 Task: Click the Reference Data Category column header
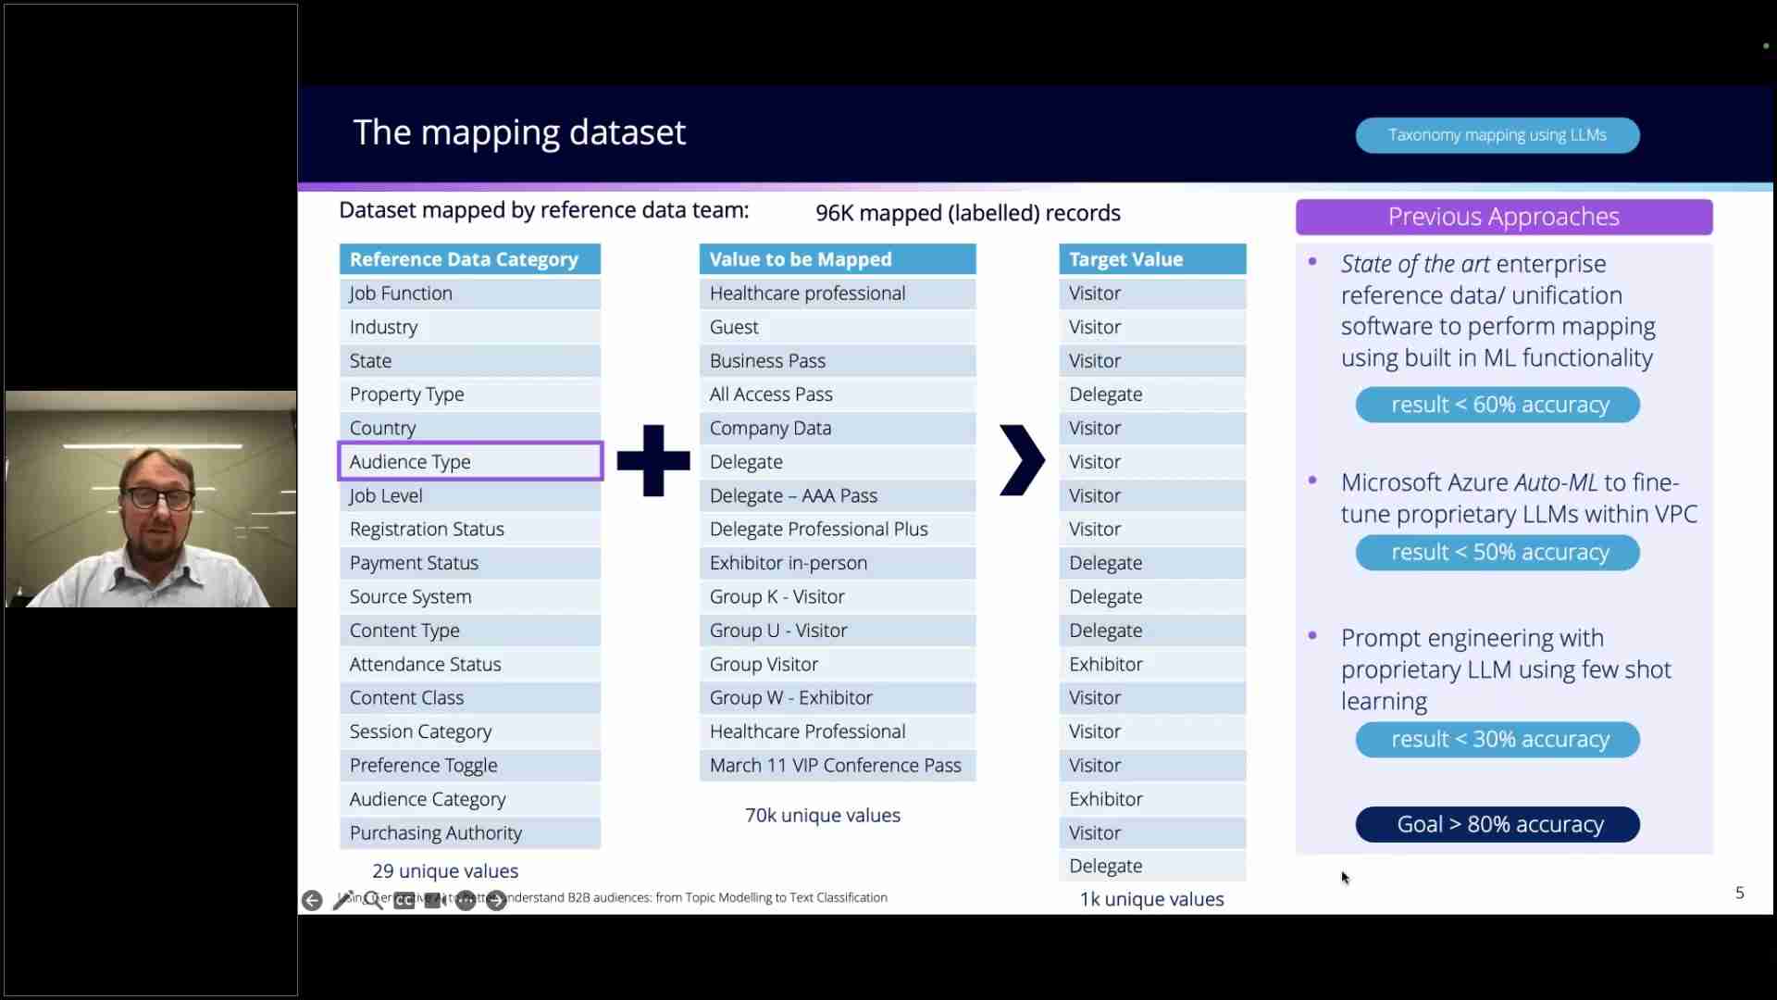pos(469,259)
